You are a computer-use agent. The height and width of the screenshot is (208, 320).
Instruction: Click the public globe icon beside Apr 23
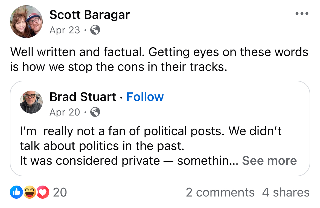[x=95, y=30]
